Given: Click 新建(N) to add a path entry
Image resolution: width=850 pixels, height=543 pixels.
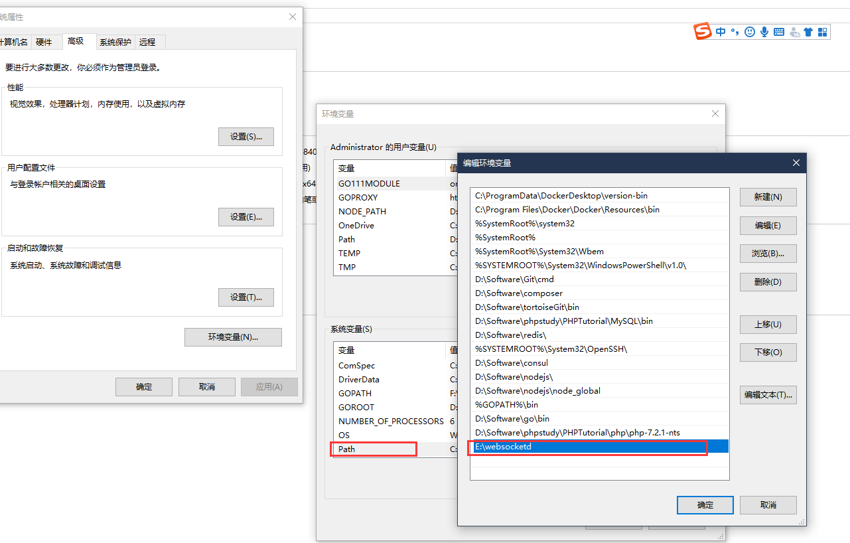Looking at the screenshot, I should pyautogui.click(x=768, y=196).
